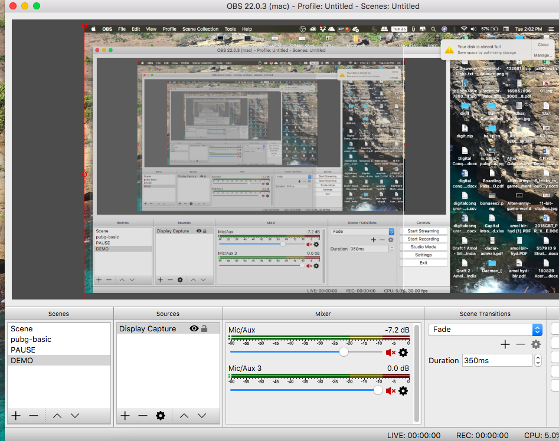Remove the selected source with the minus icon
This screenshot has height=441, width=559.
click(143, 416)
